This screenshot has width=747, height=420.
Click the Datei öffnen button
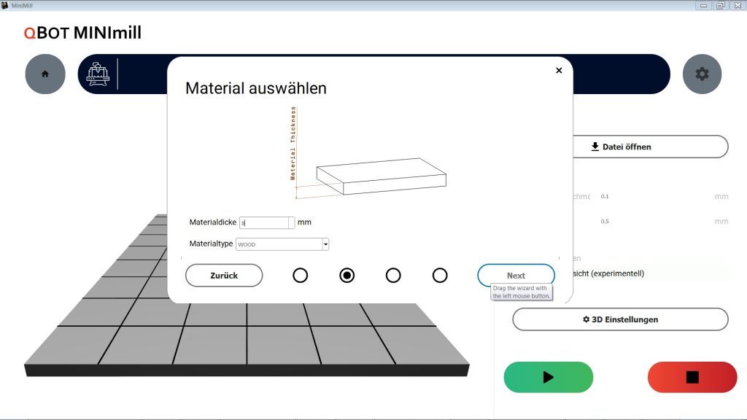620,147
